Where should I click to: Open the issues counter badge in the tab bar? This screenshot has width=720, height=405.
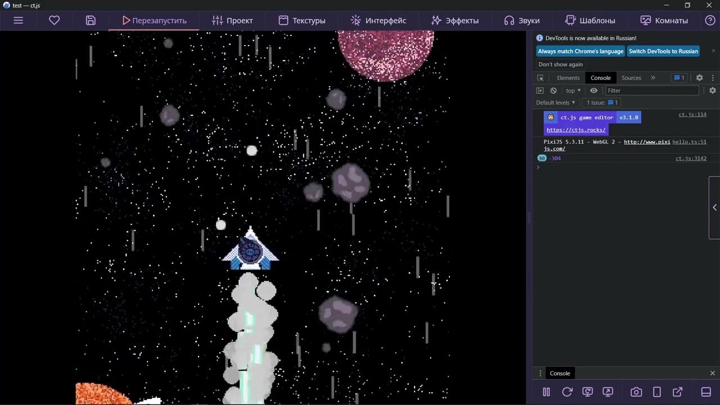coord(679,78)
